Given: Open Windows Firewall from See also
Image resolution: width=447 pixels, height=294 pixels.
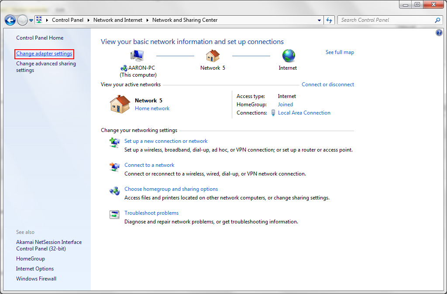Looking at the screenshot, I should (36, 278).
